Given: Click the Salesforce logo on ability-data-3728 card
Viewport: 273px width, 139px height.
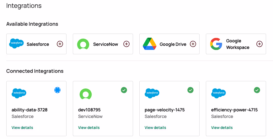Looking at the screenshot, I should pyautogui.click(x=19, y=94).
